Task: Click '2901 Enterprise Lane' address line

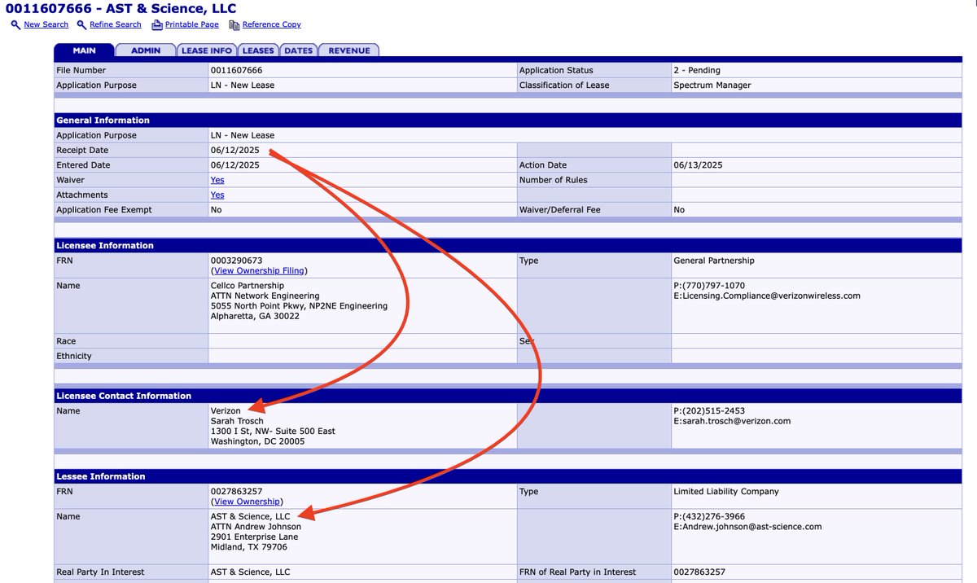Action: 254,537
